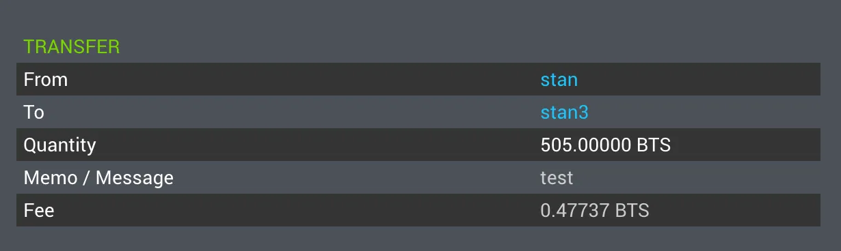The image size is (841, 251).
Task: Select the To field label
Action: 34,113
